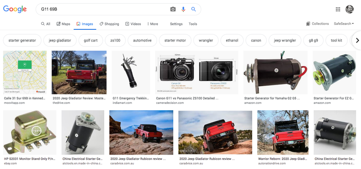Switch to the Shopping tab
361x169 pixels.
coord(109,24)
